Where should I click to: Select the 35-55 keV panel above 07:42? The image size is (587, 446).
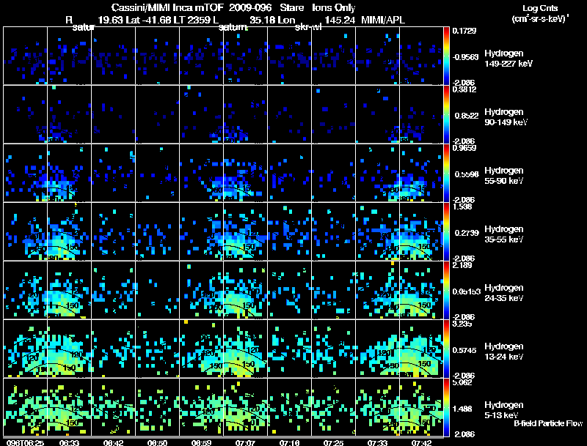(421, 231)
